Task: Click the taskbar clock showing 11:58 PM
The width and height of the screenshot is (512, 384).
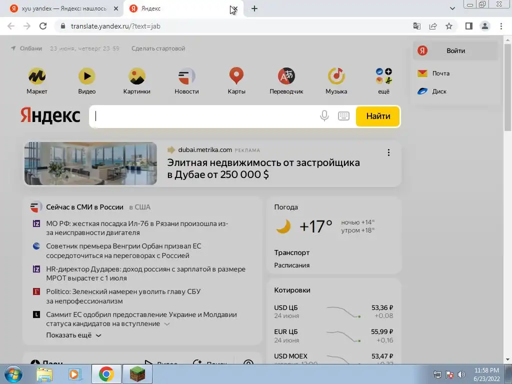Action: tap(486, 374)
